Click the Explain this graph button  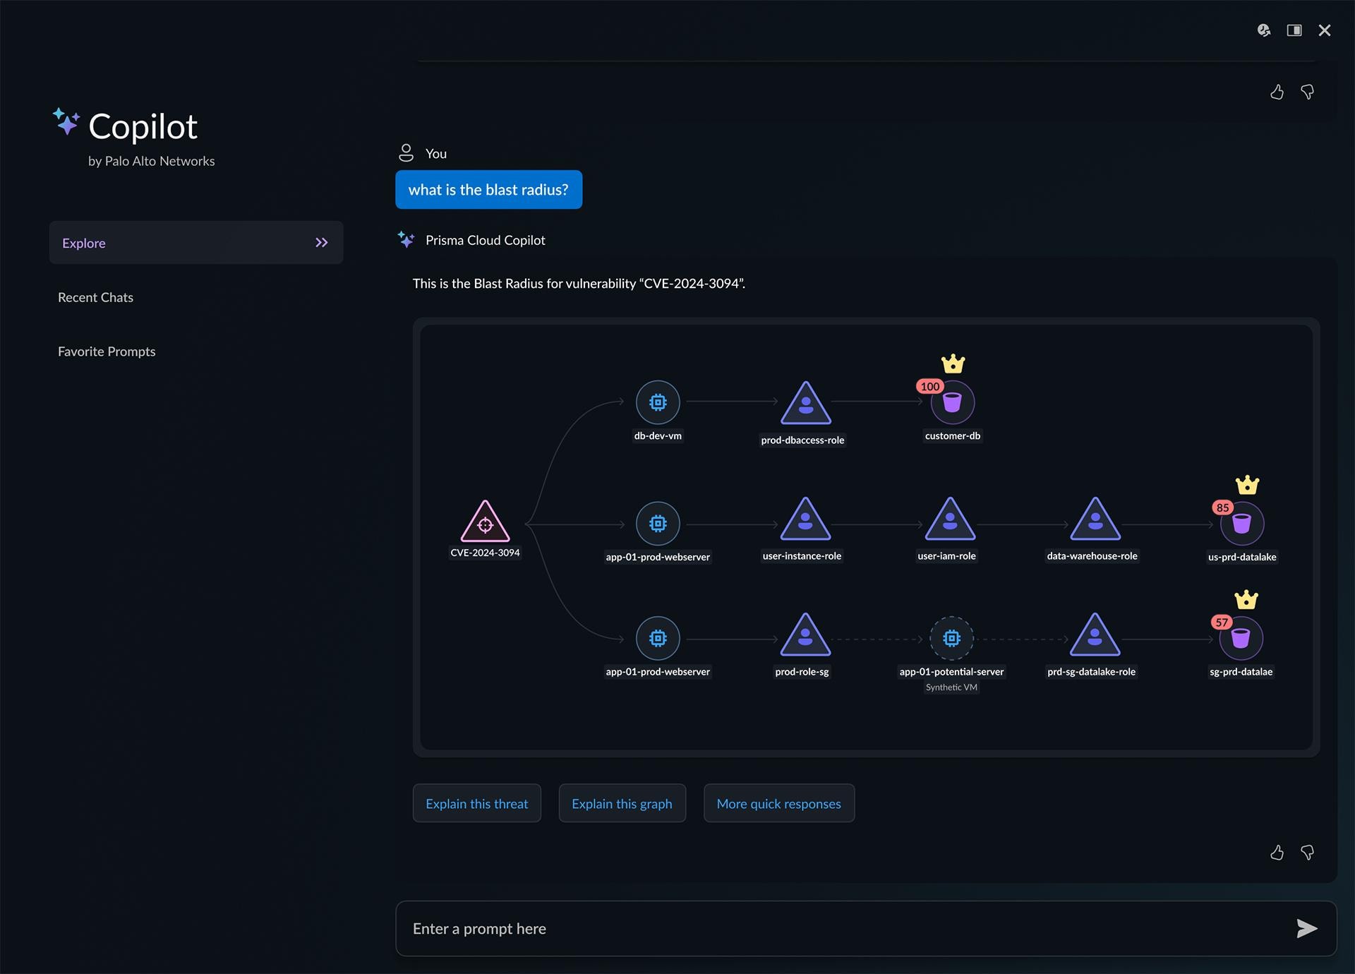click(622, 804)
